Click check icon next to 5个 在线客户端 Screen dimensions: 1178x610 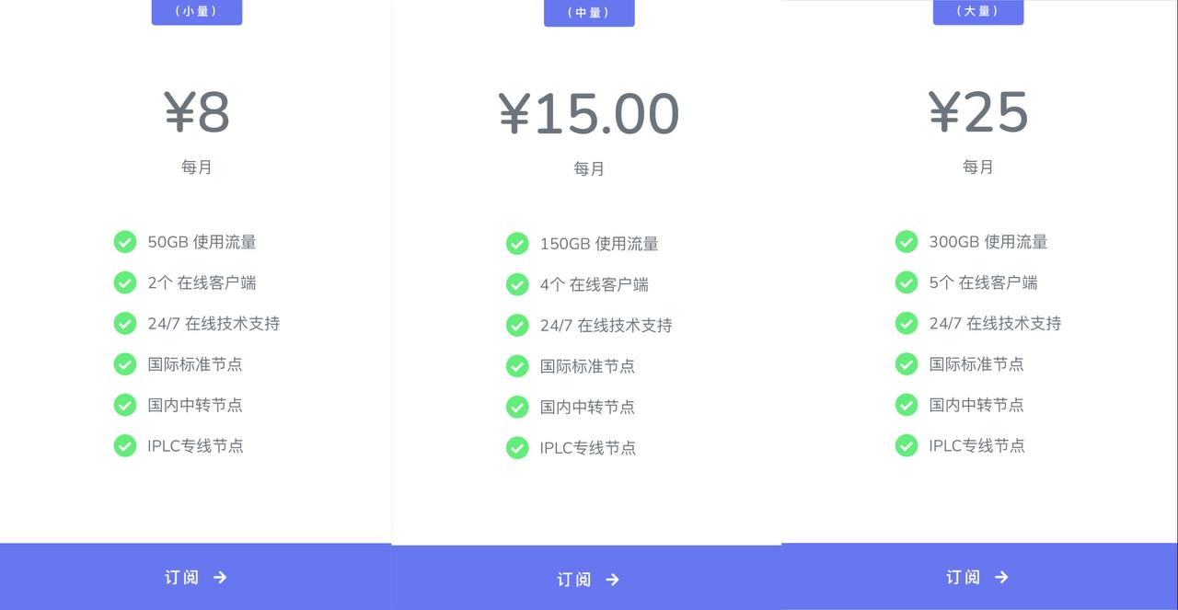point(907,282)
